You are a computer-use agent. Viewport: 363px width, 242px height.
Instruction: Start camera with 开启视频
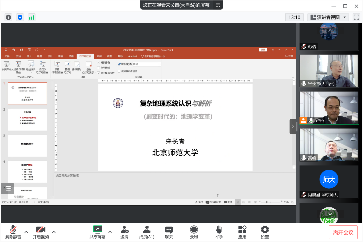point(41,232)
